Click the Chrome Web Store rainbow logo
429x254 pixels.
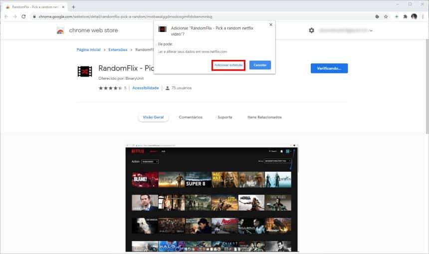tap(60, 30)
